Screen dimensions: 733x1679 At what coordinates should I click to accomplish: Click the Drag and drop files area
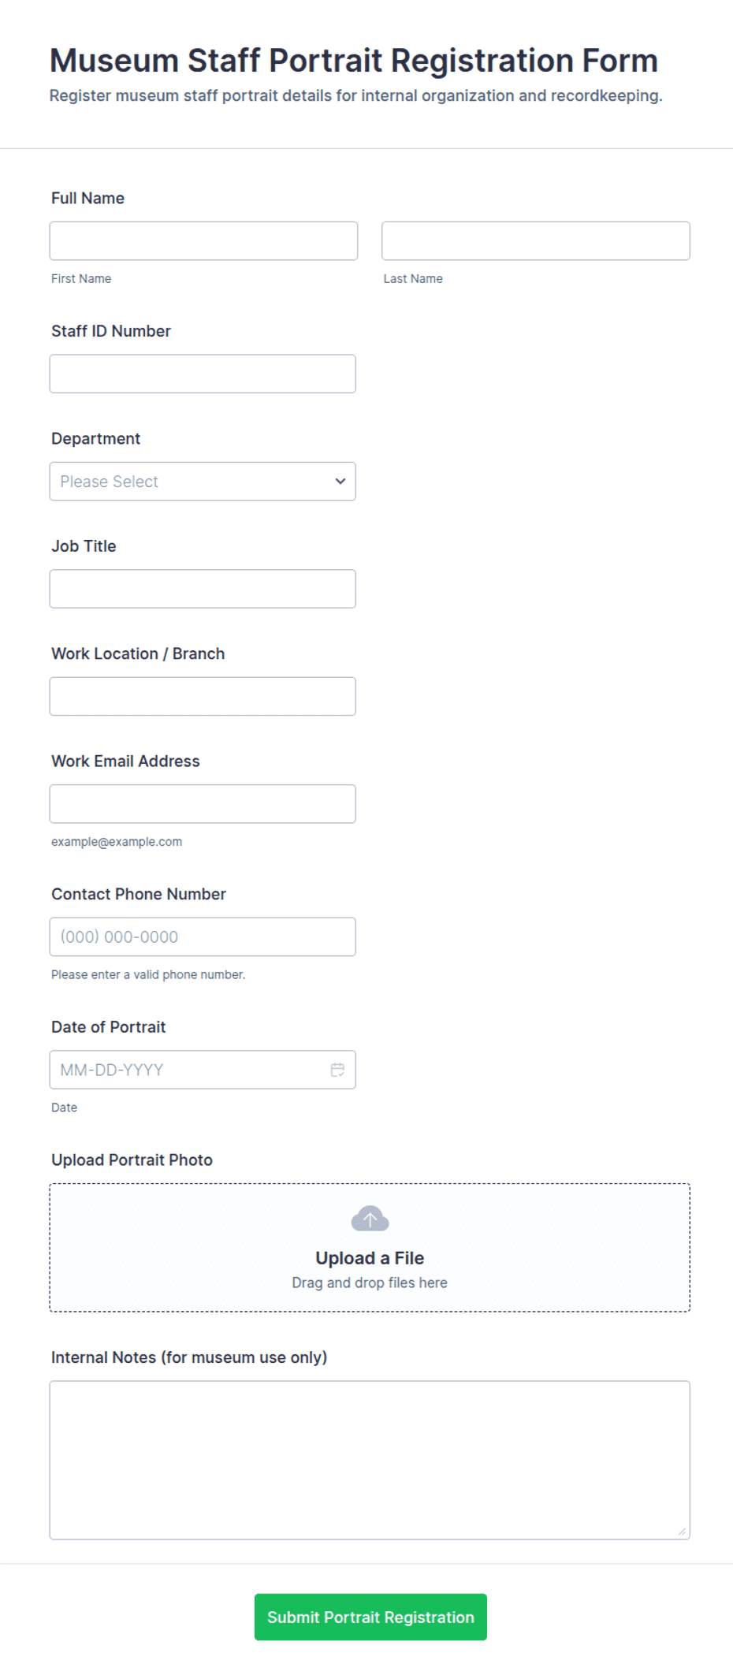click(370, 1248)
